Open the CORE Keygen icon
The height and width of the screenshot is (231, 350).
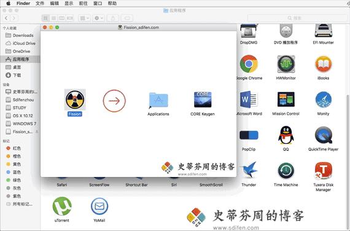click(203, 100)
